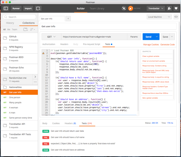
Task: Open response Body tab
Action: click(45, 123)
